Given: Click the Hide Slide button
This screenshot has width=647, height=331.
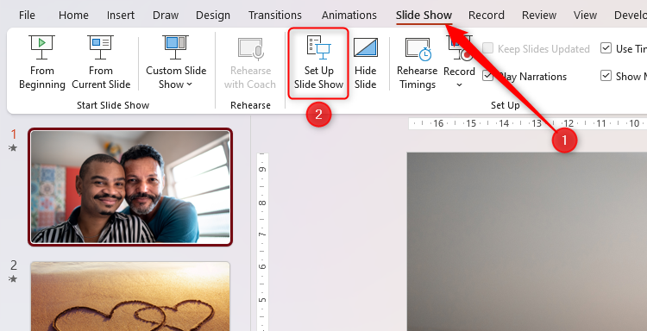Looking at the screenshot, I should coord(365,63).
